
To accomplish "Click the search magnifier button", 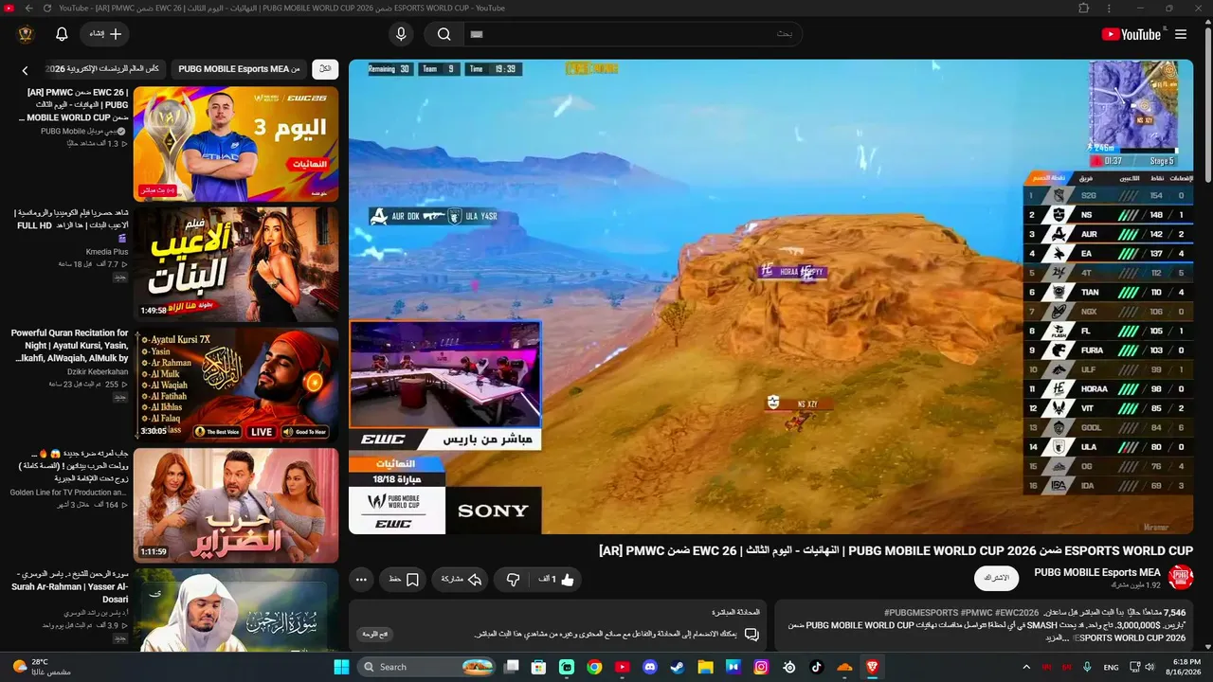I will pos(444,34).
